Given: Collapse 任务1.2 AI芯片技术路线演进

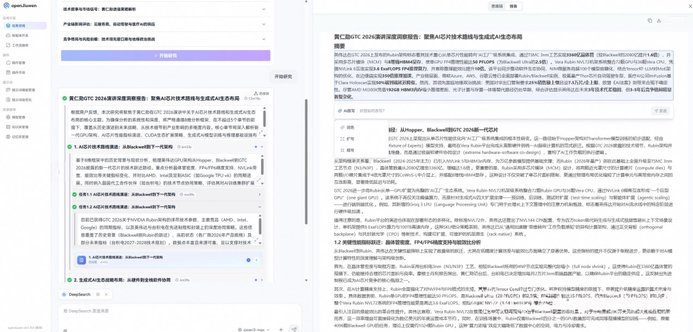Looking at the screenshot, I should point(259,206).
